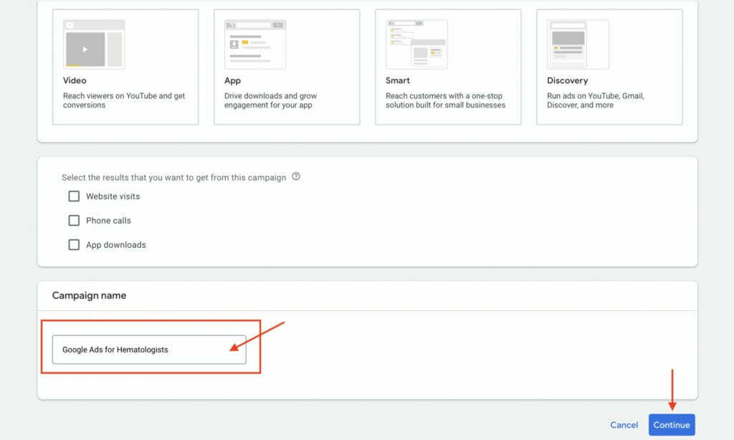Click 'Run ads on YouTube, Gmail' description
Image resolution: width=734 pixels, height=440 pixels.
596,100
